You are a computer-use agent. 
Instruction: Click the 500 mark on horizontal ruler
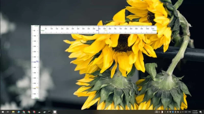94,29
